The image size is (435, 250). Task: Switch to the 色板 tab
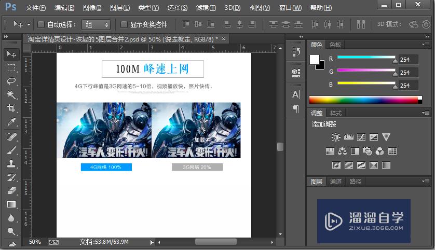[335, 45]
